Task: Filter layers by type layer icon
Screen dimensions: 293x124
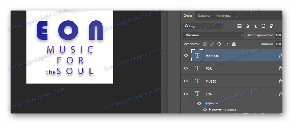Action: pos(255,26)
